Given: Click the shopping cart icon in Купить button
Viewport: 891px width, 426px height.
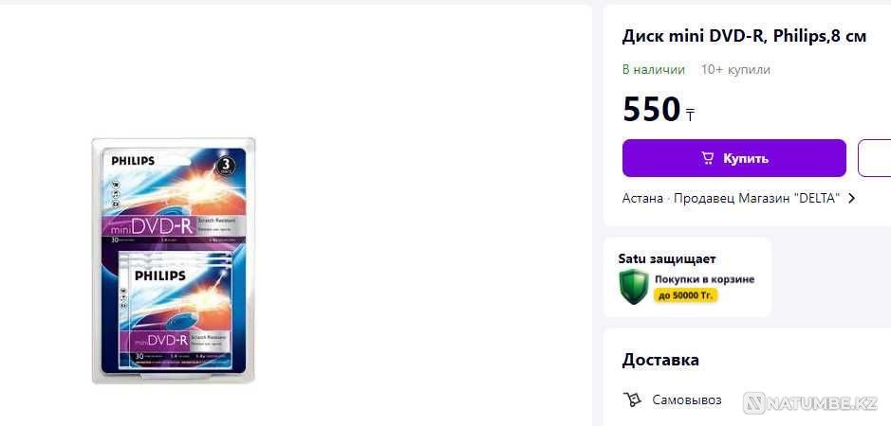Looking at the screenshot, I should (x=708, y=158).
